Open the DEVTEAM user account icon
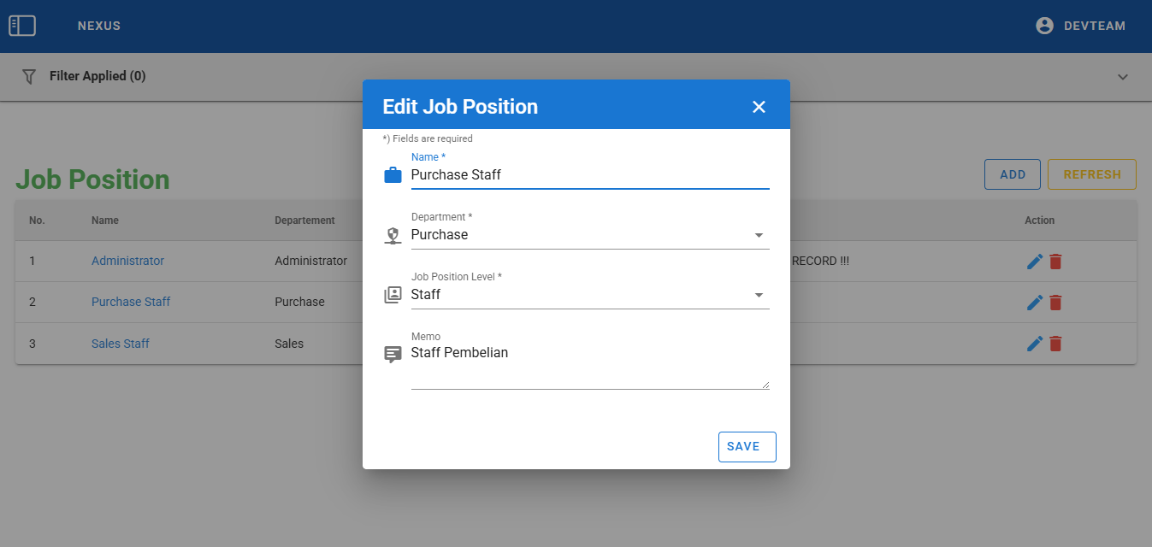This screenshot has width=1152, height=547. click(x=1044, y=26)
